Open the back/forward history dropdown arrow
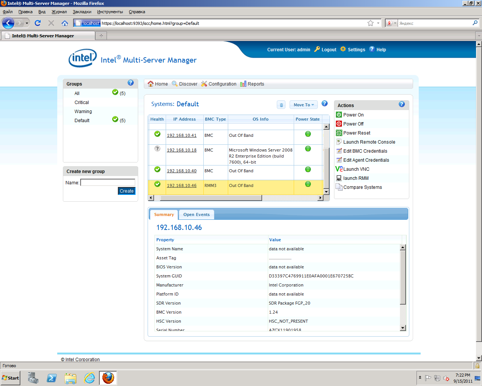Viewport: 482px width, 386px height. 27,23
